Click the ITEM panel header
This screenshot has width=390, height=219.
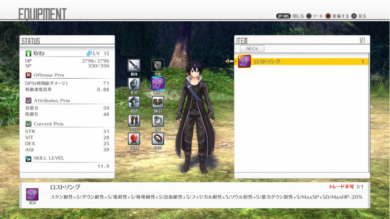point(242,41)
